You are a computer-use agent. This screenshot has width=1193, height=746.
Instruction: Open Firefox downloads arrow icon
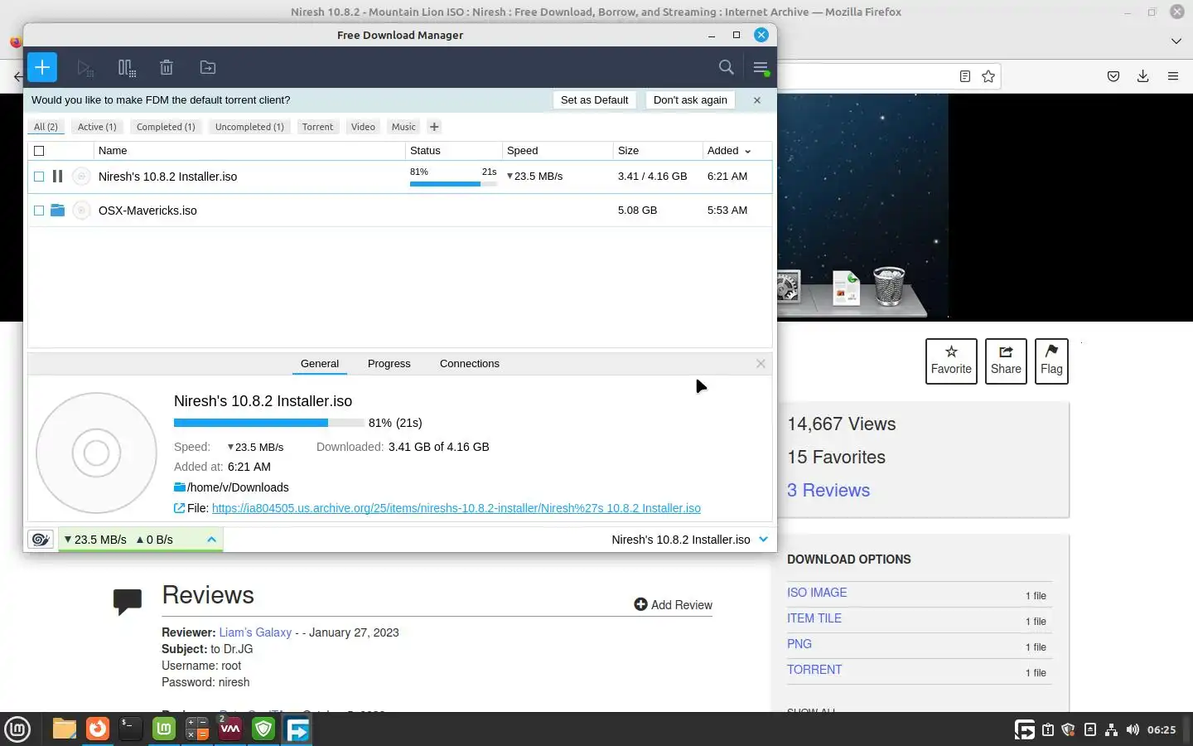(1142, 76)
